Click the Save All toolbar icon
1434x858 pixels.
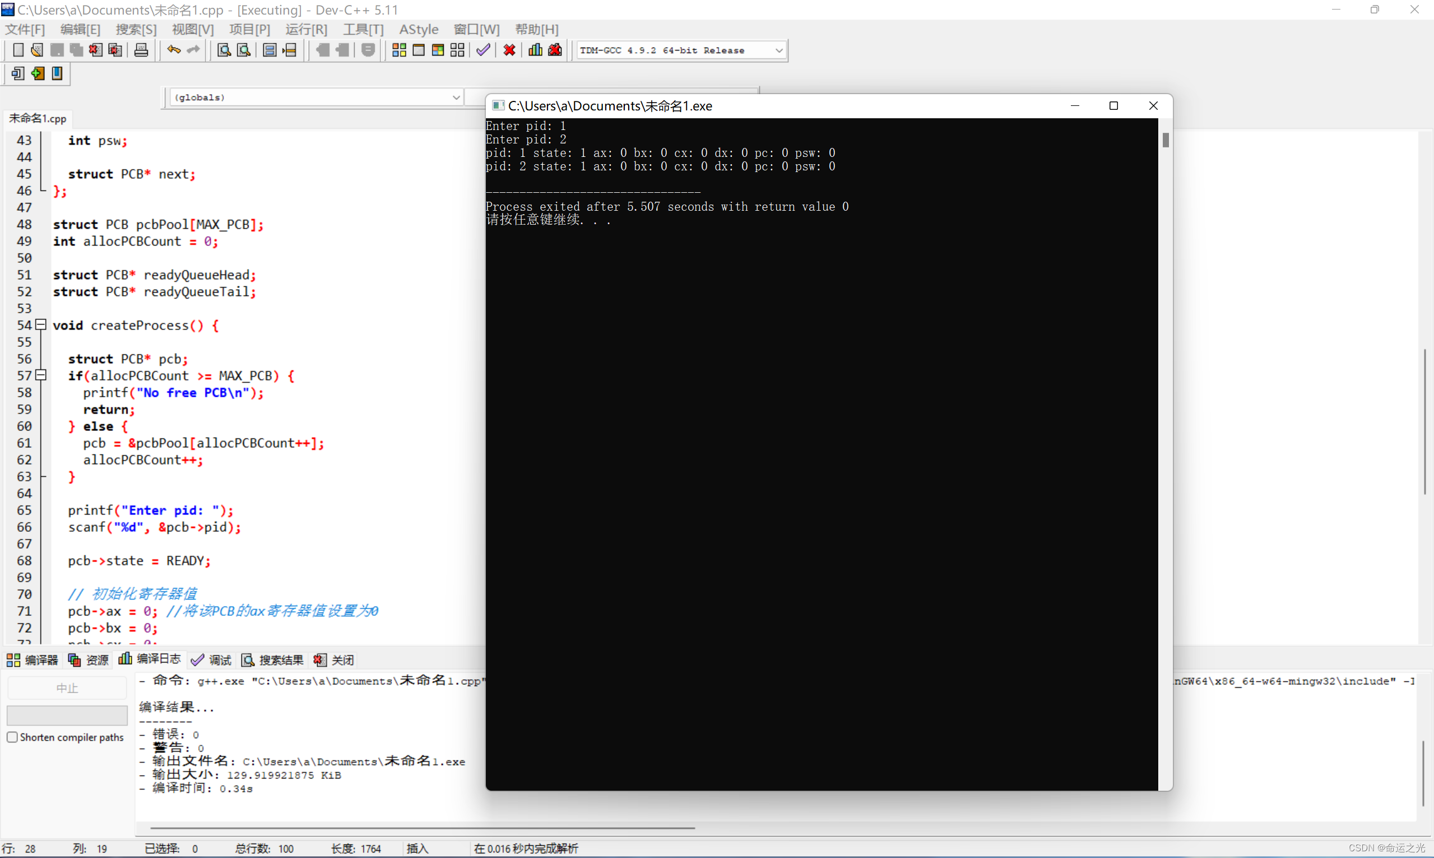[76, 50]
